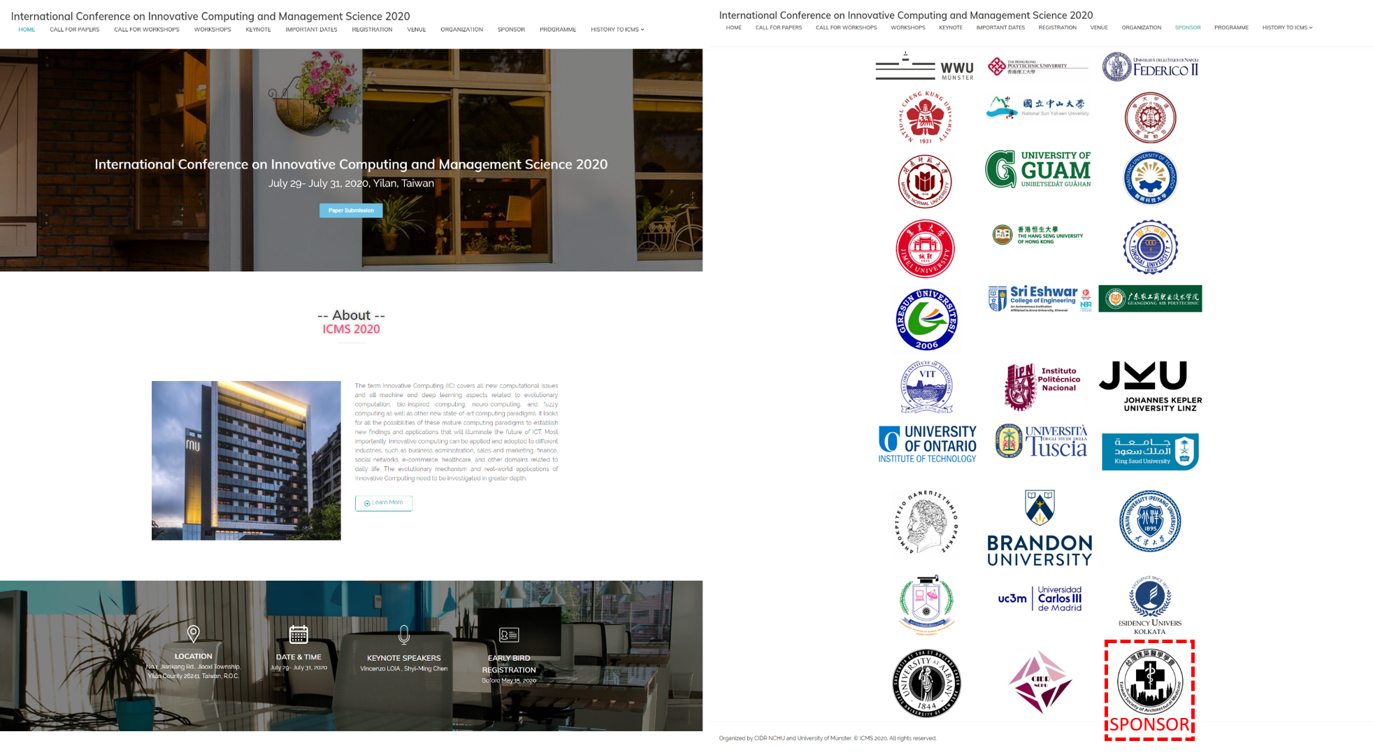The width and height of the screenshot is (1373, 755).
Task: Click the Chaoyang University of Technology seal
Action: pos(1150,178)
